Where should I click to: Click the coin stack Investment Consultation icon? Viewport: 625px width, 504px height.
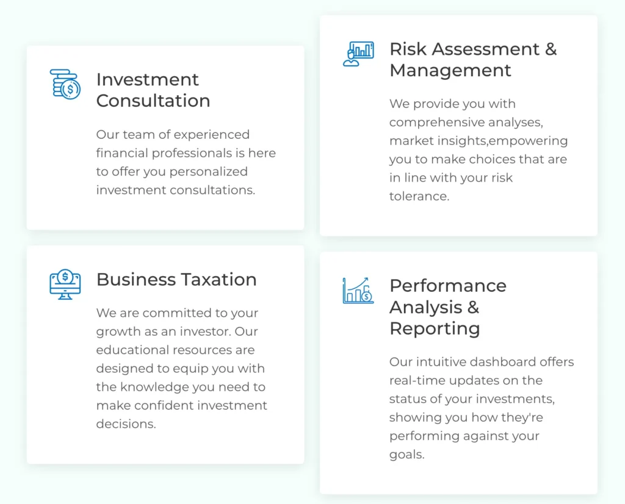click(x=65, y=84)
